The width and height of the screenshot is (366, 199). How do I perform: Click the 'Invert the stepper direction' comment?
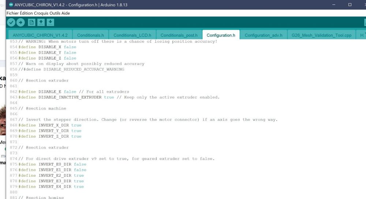point(148,120)
